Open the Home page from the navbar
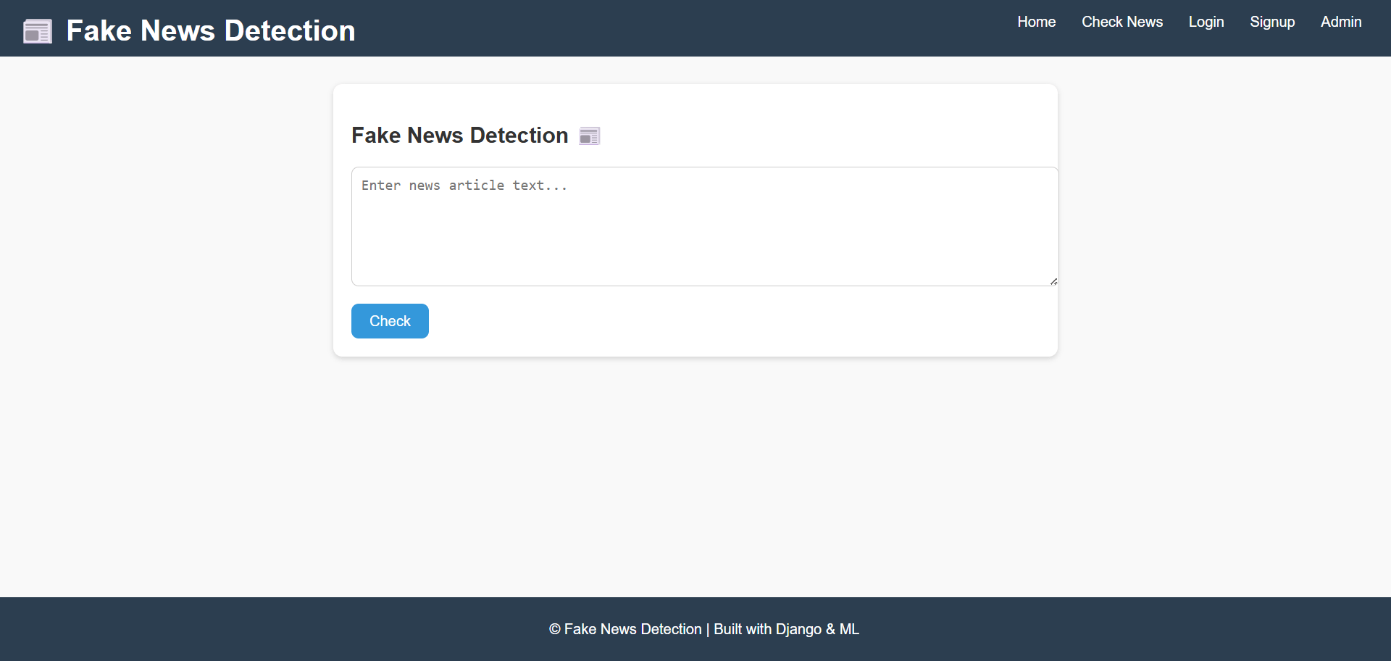 click(x=1036, y=22)
